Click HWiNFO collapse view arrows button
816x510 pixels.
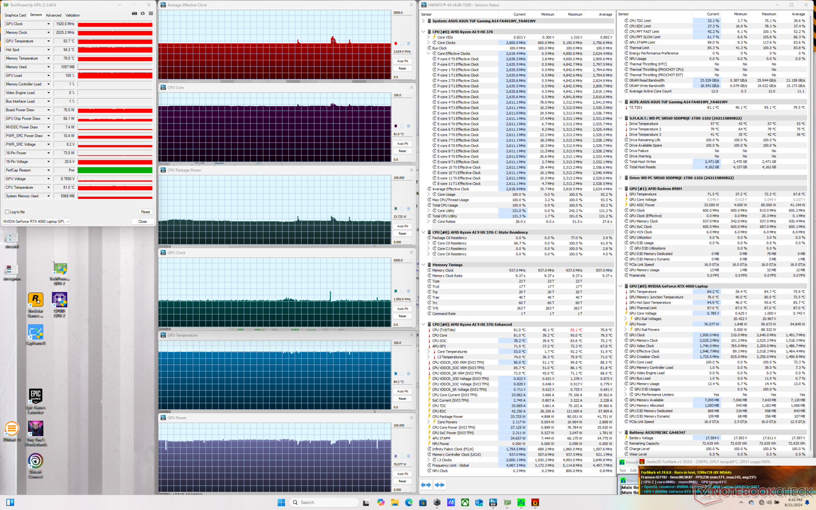(439, 484)
